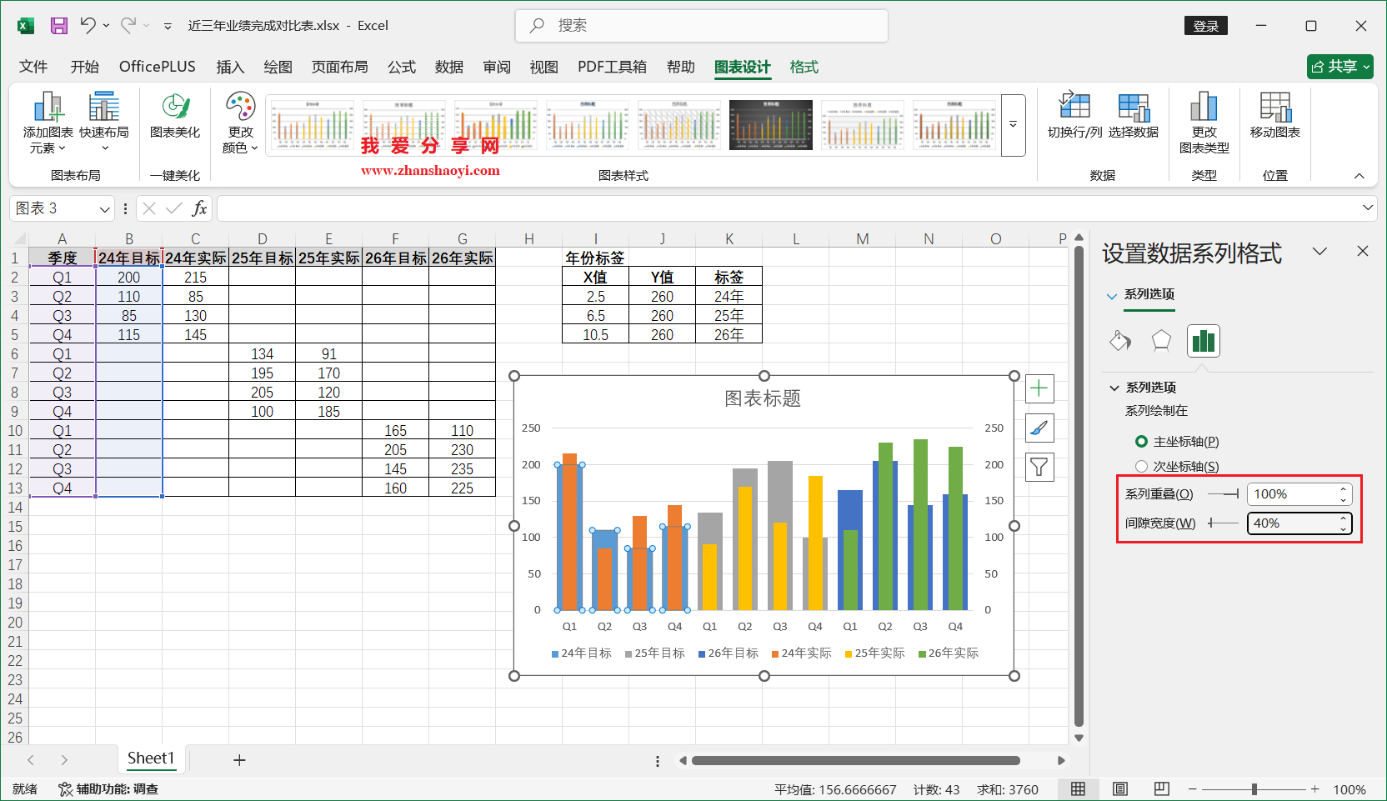Click zoom in plus button

click(1314, 789)
